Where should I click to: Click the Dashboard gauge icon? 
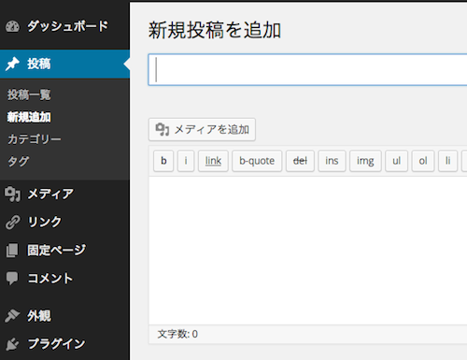point(12,26)
